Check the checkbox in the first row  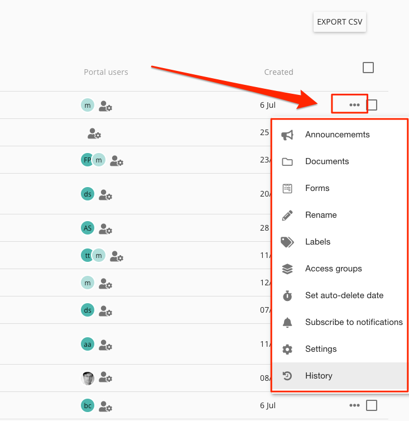[x=372, y=105]
